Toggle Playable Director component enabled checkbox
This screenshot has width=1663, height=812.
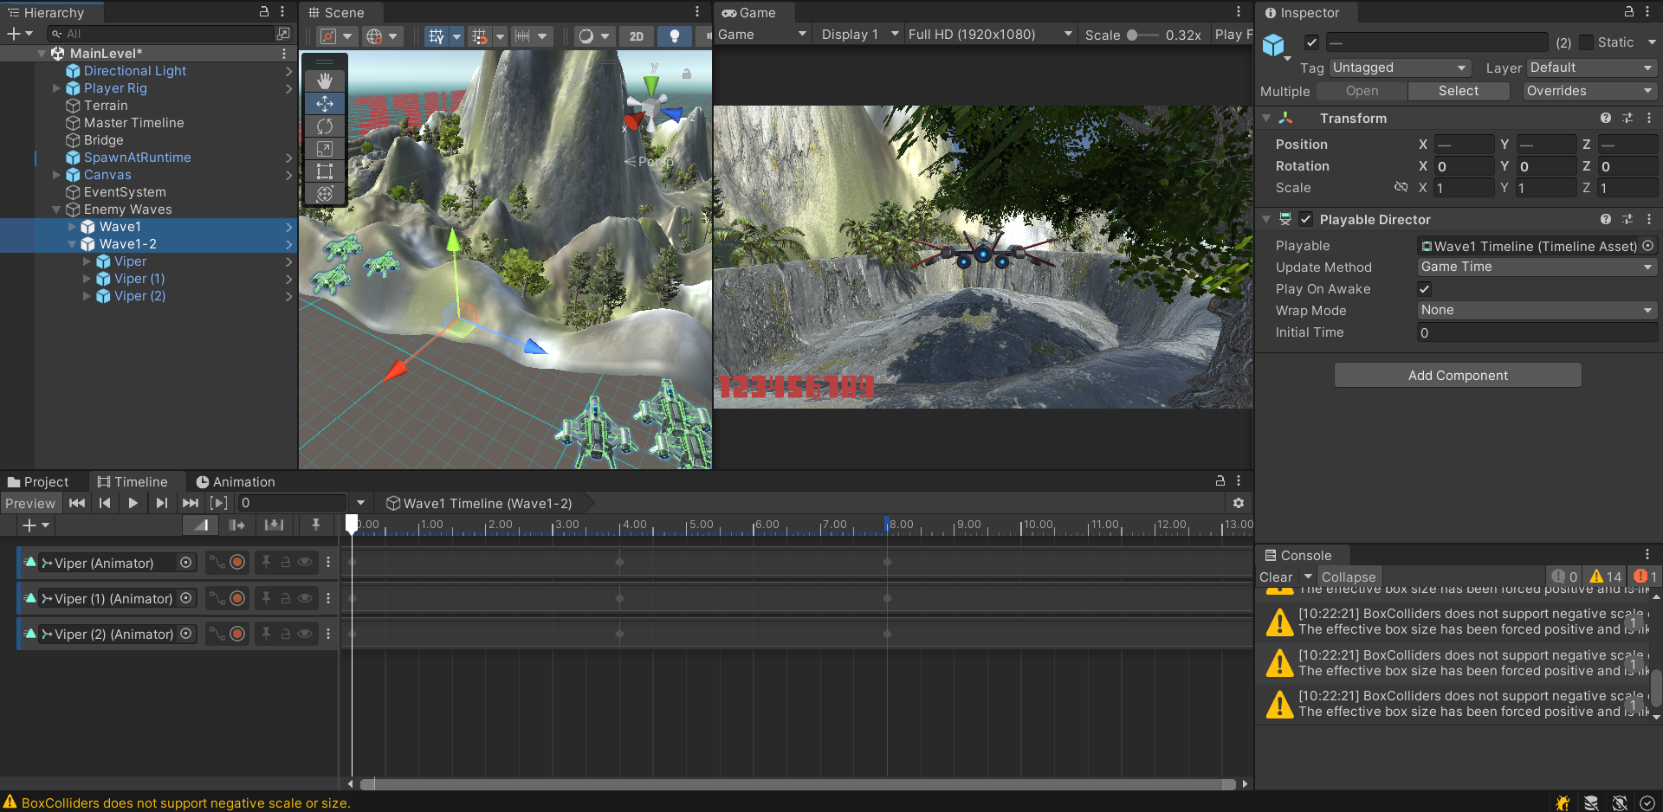pos(1305,220)
